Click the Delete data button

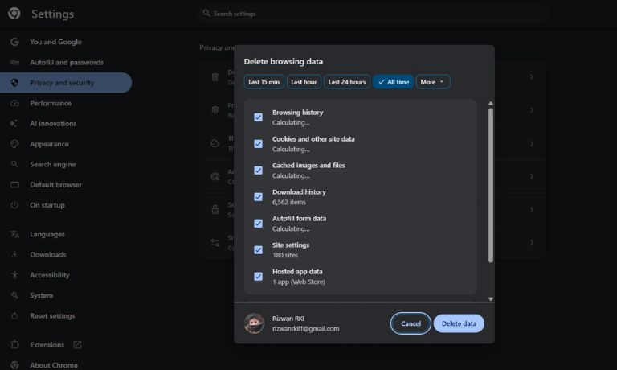(x=459, y=323)
